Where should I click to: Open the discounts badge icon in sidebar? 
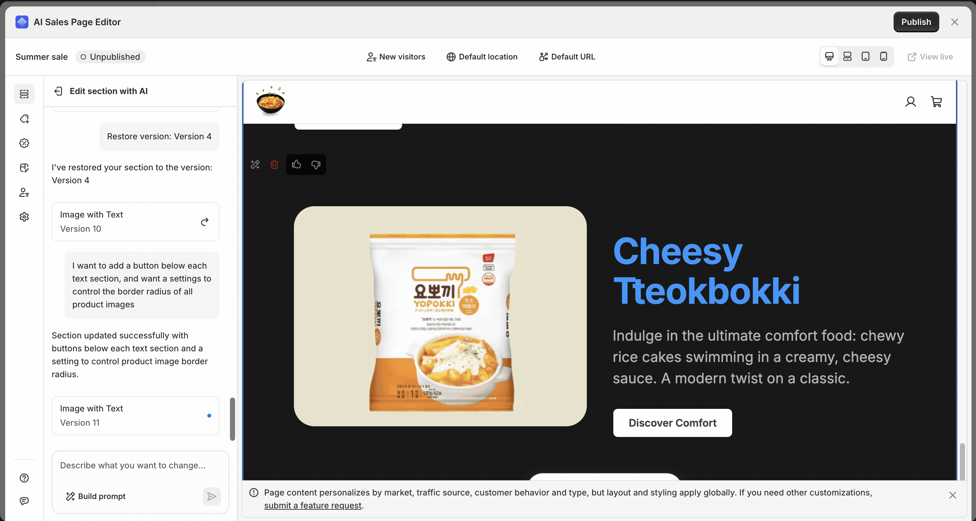[24, 143]
